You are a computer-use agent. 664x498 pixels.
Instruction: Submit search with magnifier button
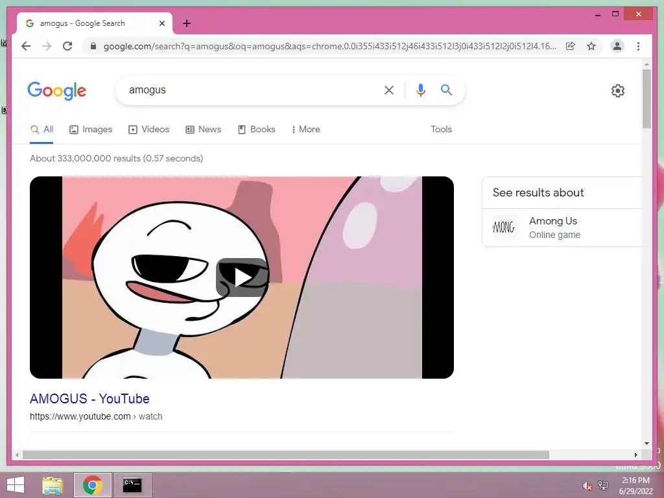click(x=446, y=89)
